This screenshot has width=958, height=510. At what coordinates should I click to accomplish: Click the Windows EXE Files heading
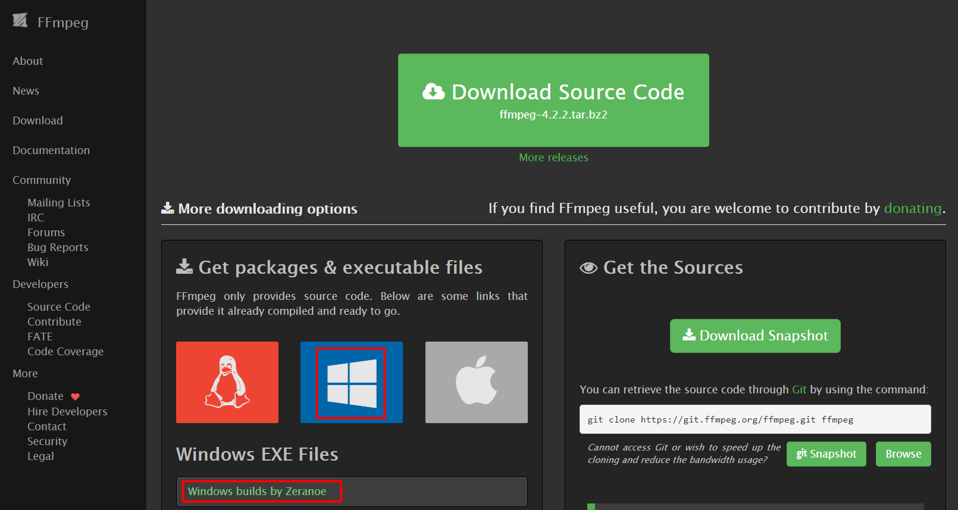[257, 455]
